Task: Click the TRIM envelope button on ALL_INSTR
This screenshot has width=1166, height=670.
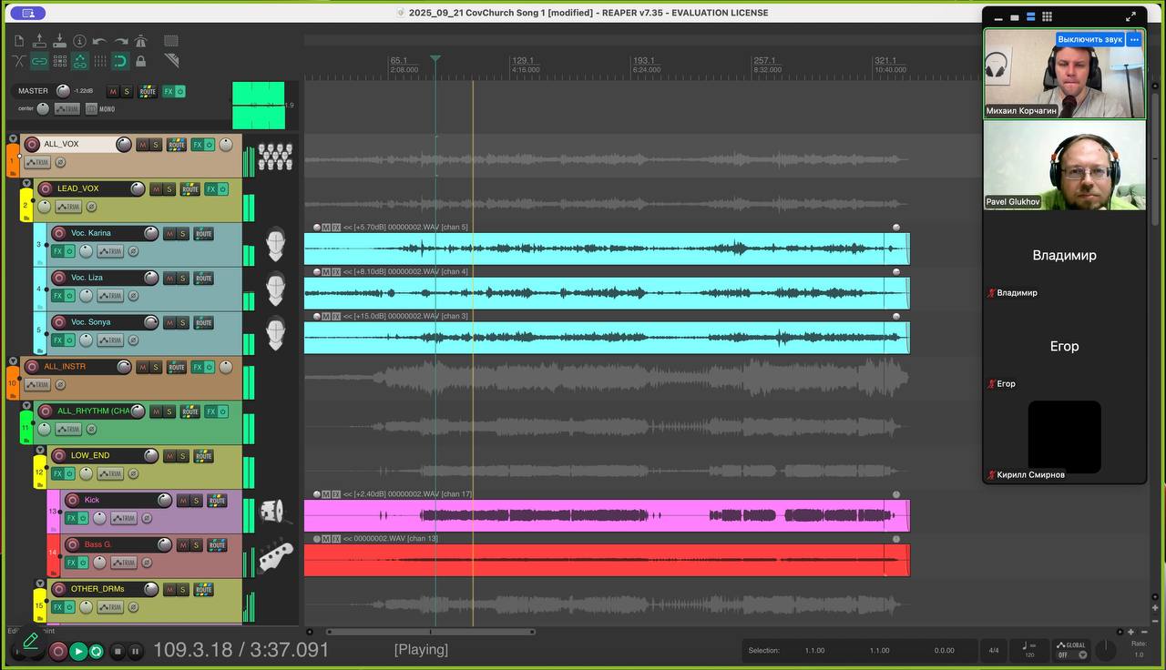Action: 37,385
